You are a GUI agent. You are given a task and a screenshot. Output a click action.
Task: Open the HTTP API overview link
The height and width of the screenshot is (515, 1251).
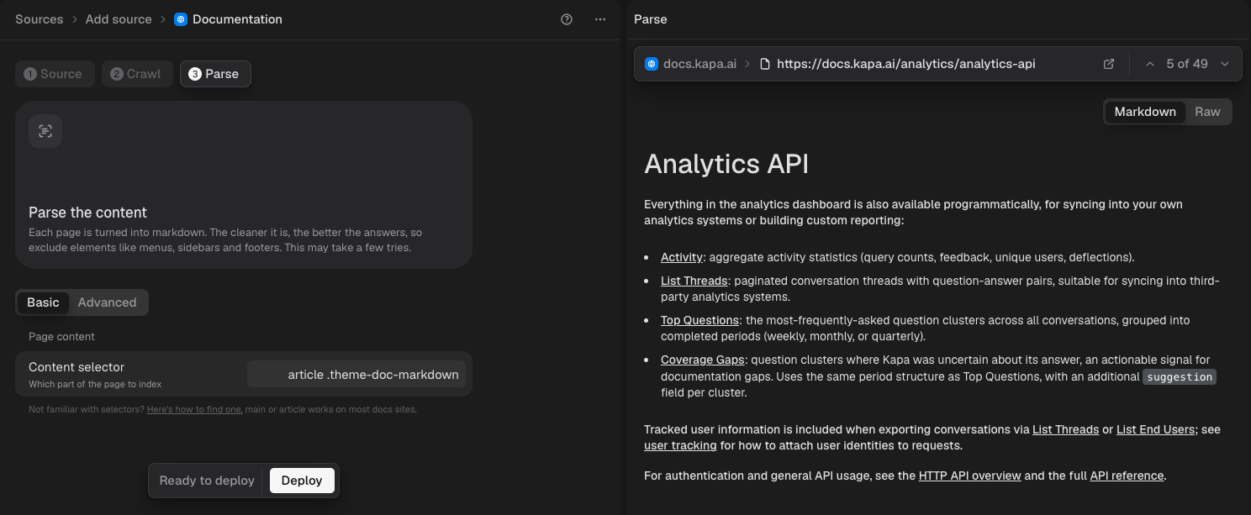pos(970,476)
